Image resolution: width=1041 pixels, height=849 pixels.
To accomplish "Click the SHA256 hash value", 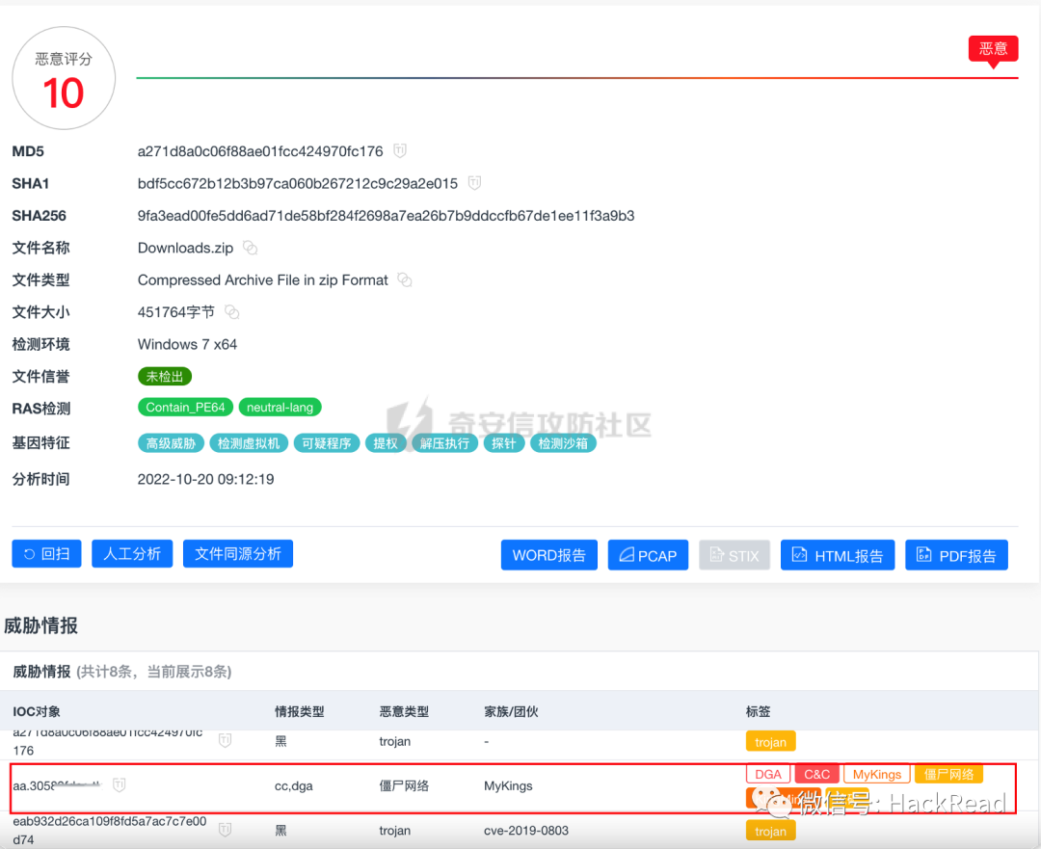I will (x=386, y=216).
